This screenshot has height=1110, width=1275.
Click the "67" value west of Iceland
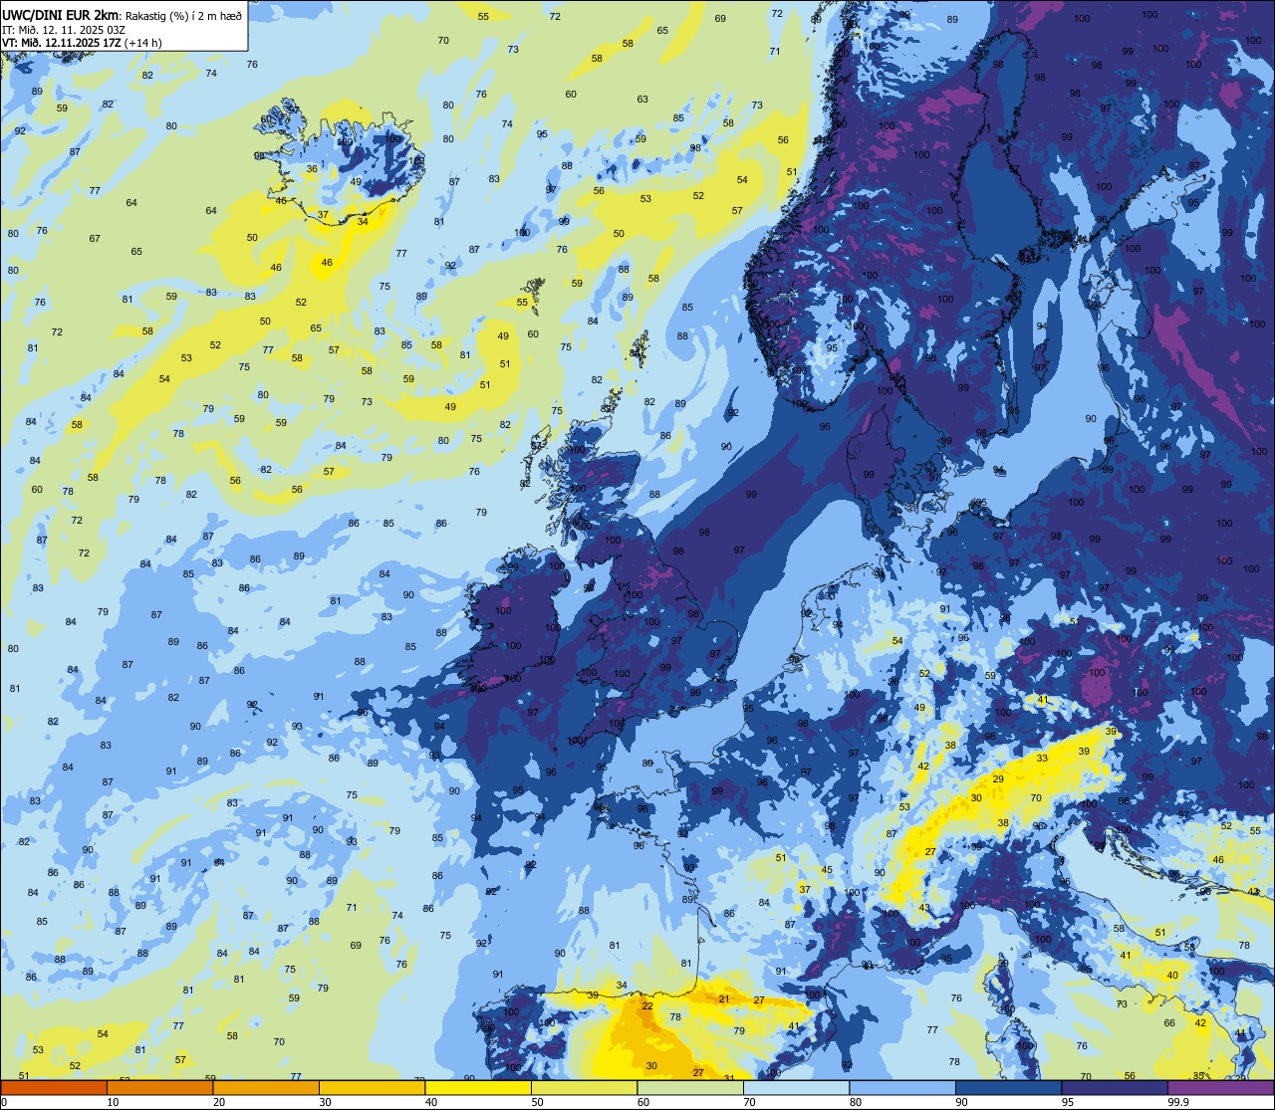pyautogui.click(x=95, y=238)
